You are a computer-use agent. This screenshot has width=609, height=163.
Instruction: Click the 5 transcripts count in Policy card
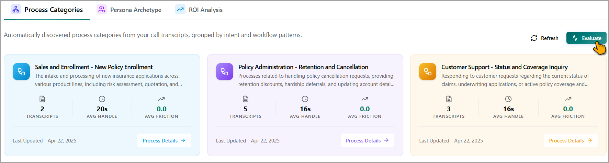coord(246,109)
